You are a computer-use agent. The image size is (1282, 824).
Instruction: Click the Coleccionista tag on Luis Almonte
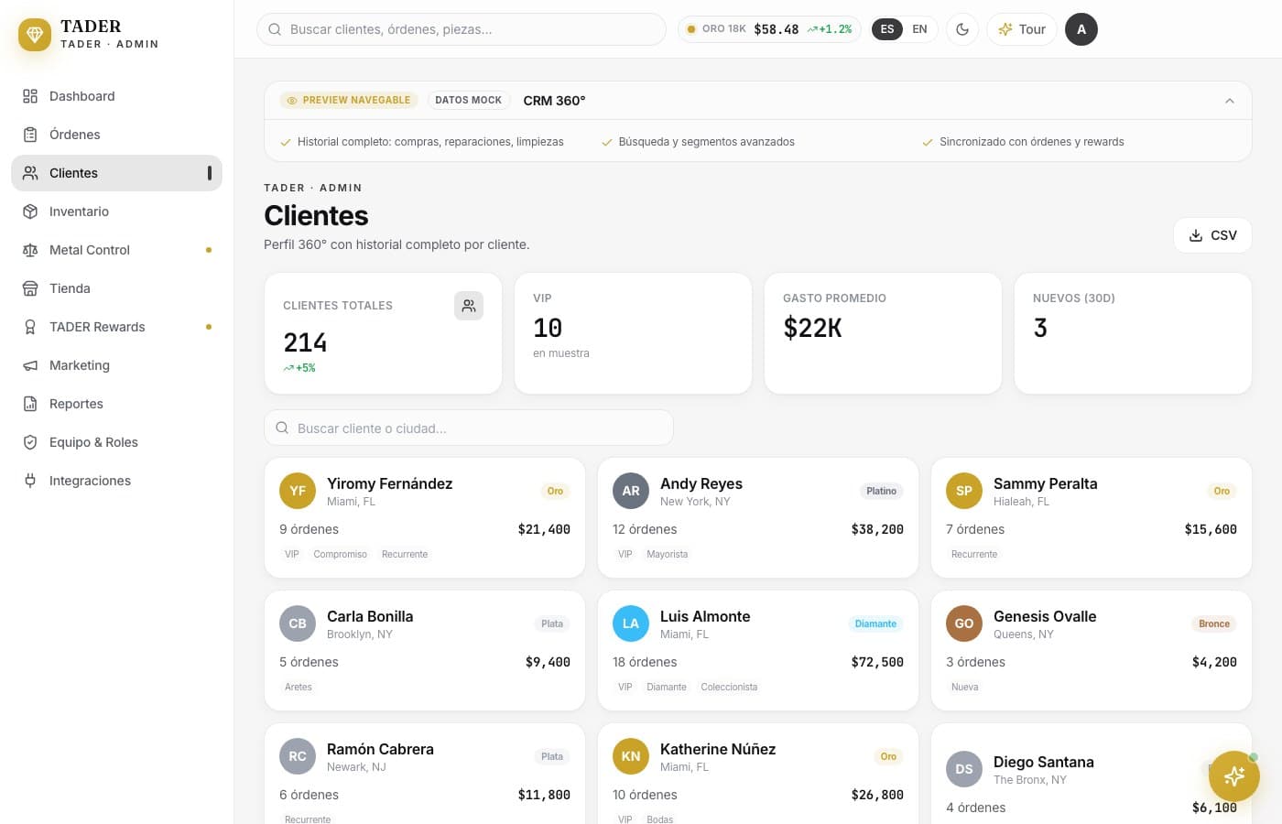(x=729, y=687)
